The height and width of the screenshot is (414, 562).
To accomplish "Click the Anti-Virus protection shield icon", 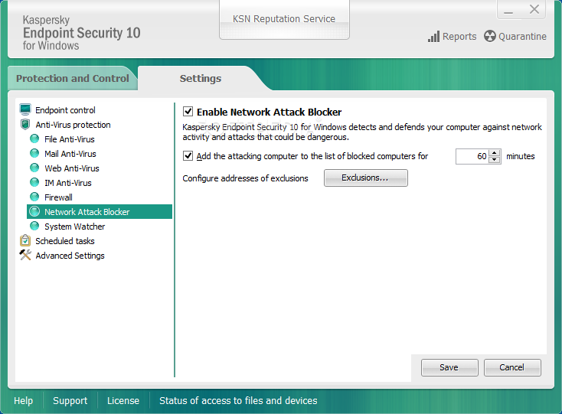I will (x=25, y=124).
